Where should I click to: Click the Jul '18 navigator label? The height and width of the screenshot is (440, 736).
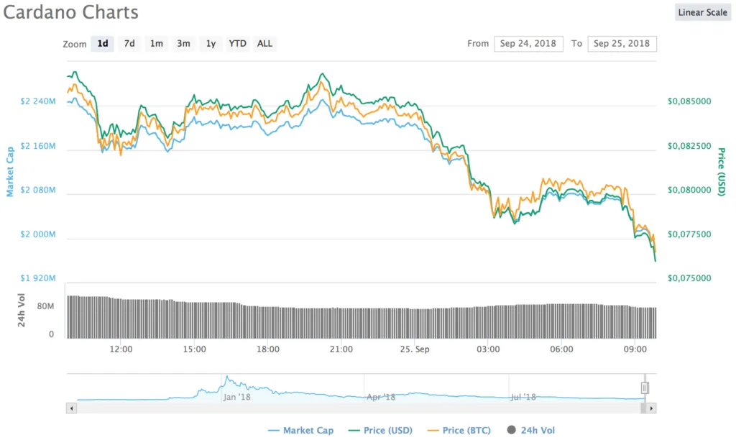pos(523,398)
